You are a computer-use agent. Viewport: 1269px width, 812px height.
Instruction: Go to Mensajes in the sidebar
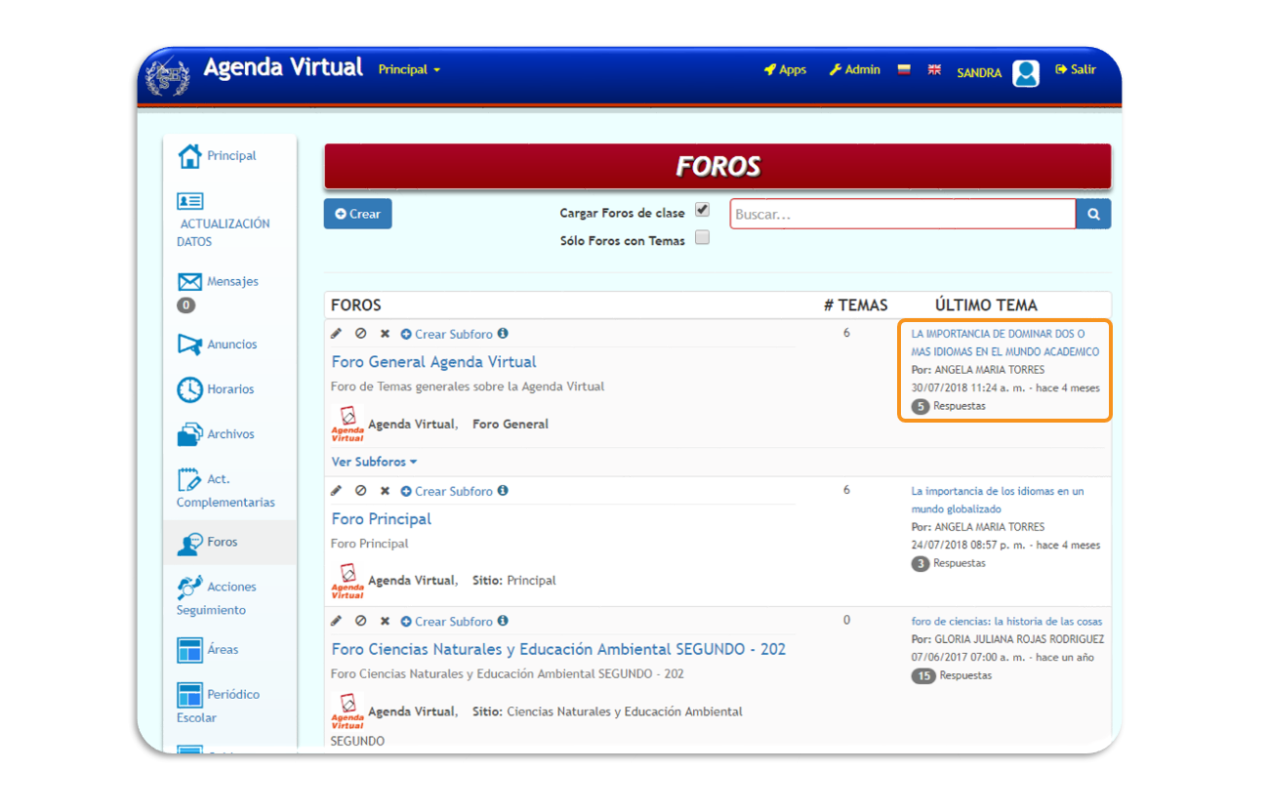click(232, 282)
